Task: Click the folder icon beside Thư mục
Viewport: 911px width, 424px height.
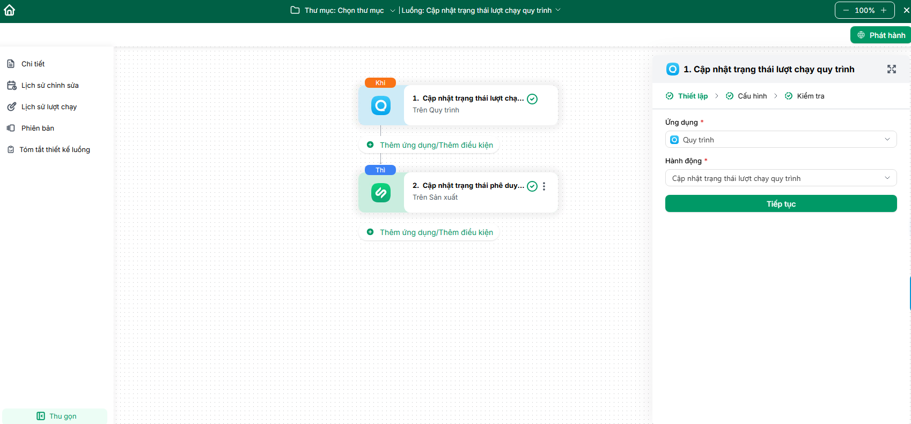Action: (x=295, y=10)
